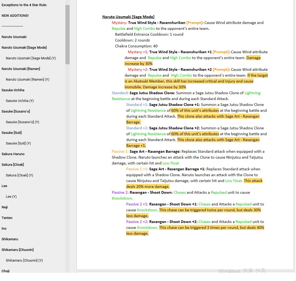Click the 'Passive 2 +2:' label
Viewport: 296px width, 281px height.
pos(137,222)
